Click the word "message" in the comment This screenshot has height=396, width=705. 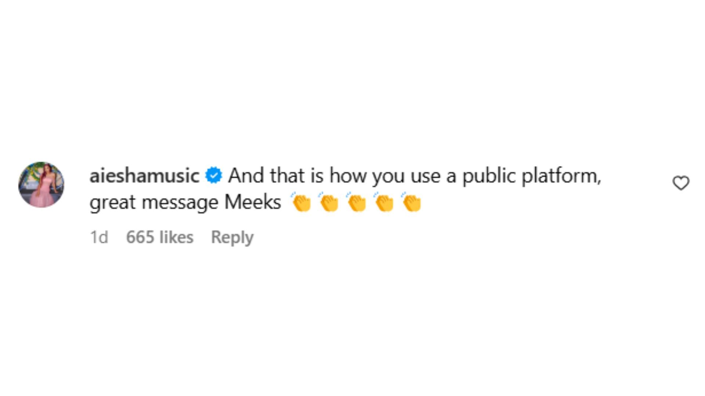pos(180,203)
